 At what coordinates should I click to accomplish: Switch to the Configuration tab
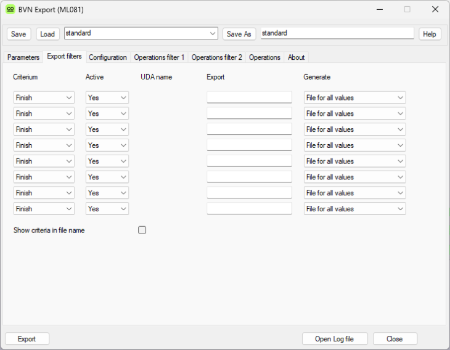tap(108, 57)
